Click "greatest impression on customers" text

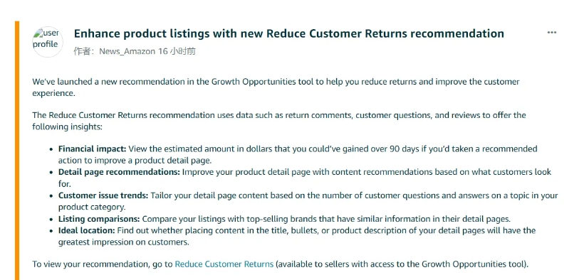tap(123, 242)
